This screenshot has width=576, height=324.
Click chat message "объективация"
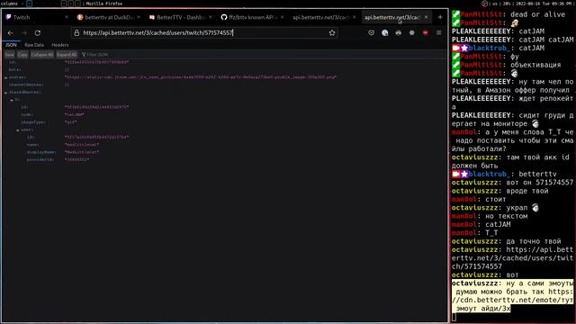point(535,65)
